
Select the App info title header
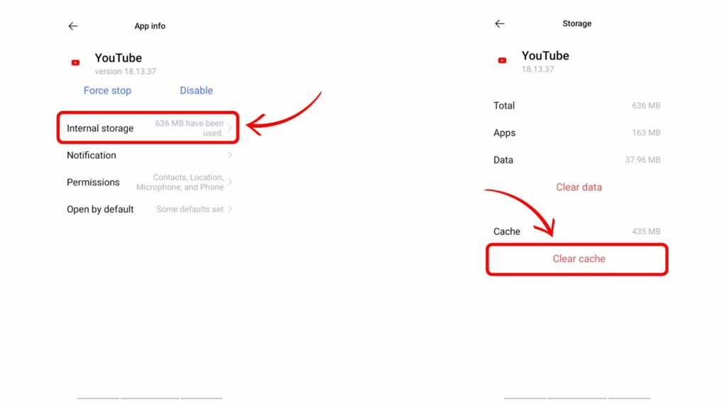coord(149,26)
